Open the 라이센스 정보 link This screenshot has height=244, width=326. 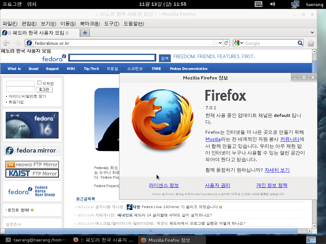pyautogui.click(x=164, y=185)
